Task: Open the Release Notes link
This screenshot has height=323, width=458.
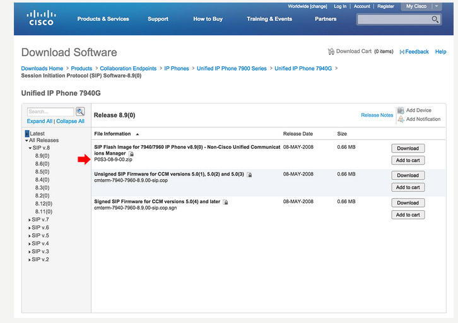Action: tap(377, 115)
